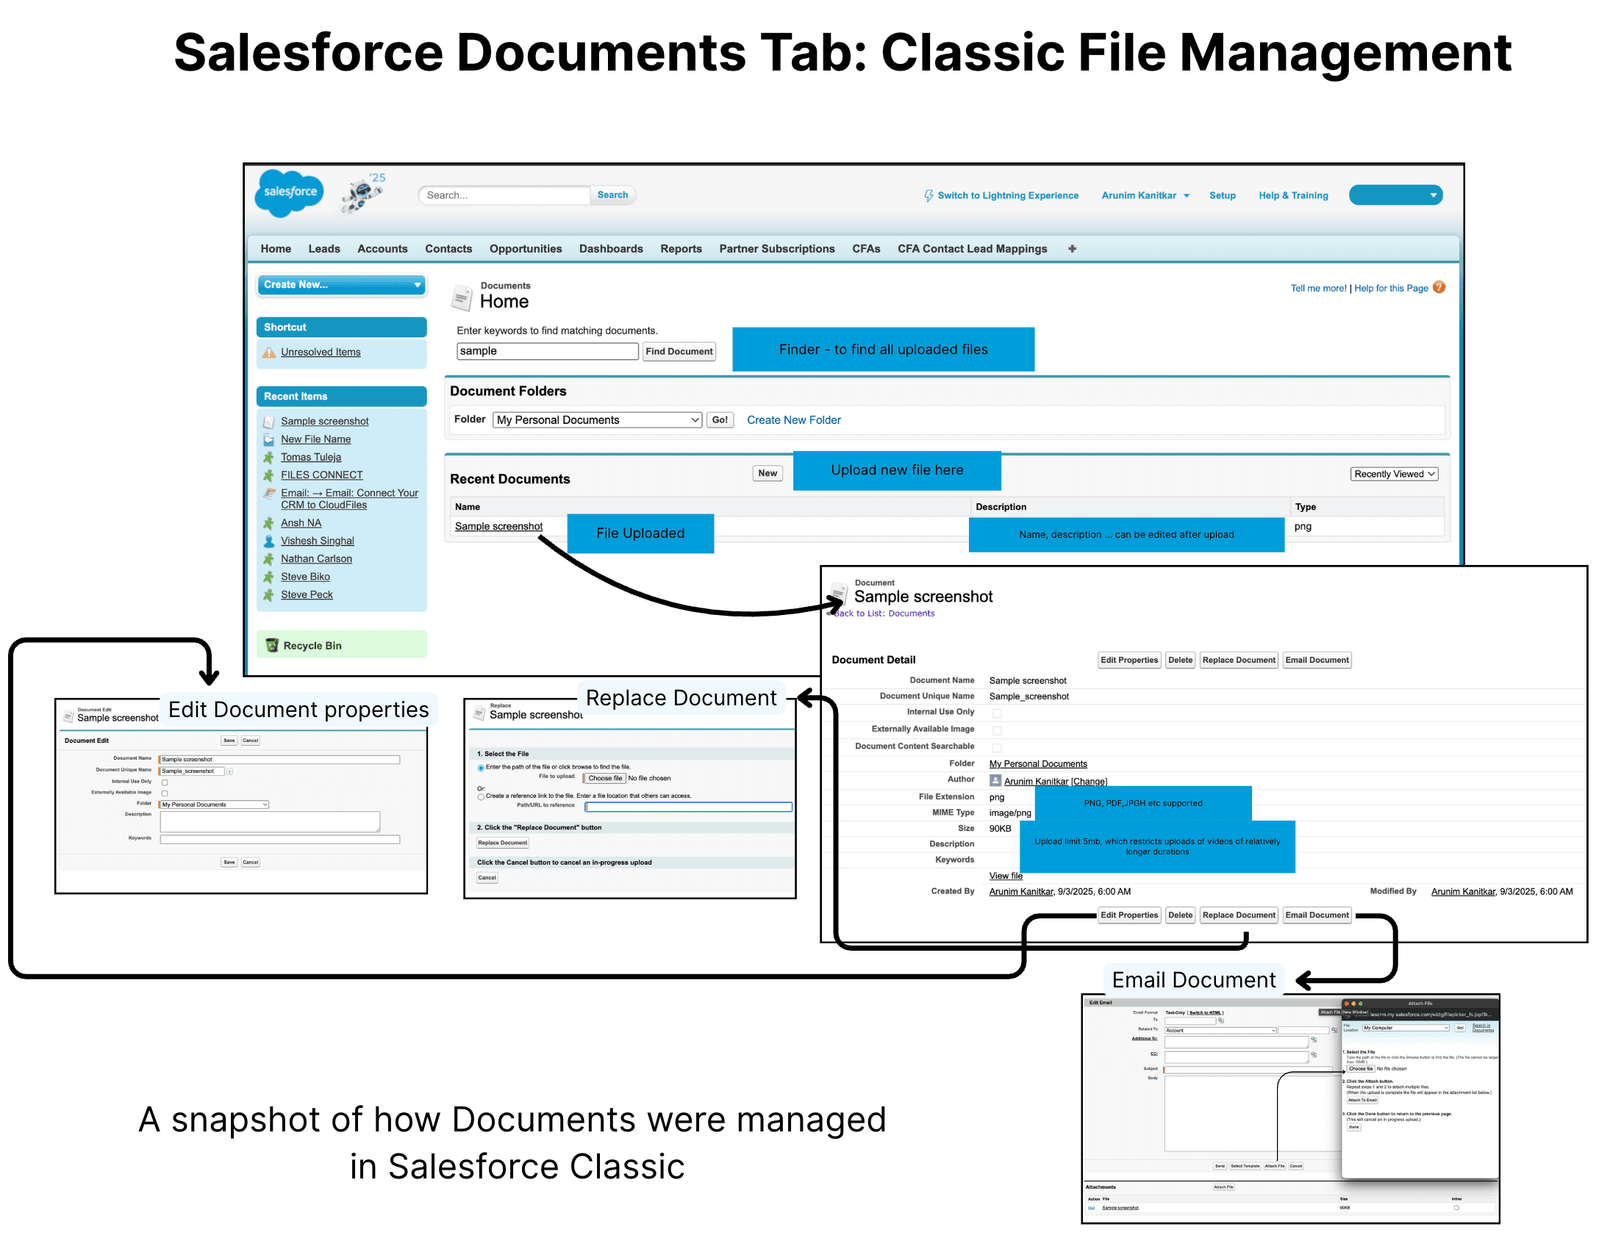Click the lookup icon beside the To field

[x=1221, y=1021]
